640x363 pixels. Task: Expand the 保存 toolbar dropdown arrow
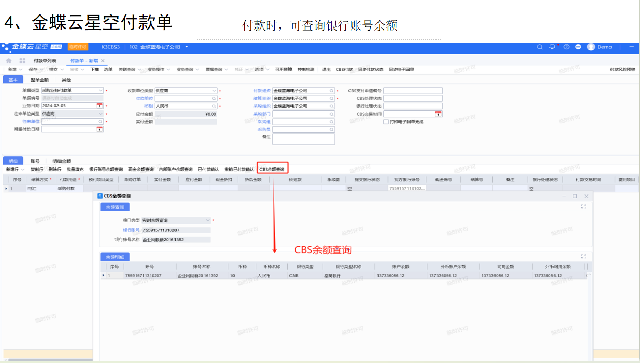(41, 70)
